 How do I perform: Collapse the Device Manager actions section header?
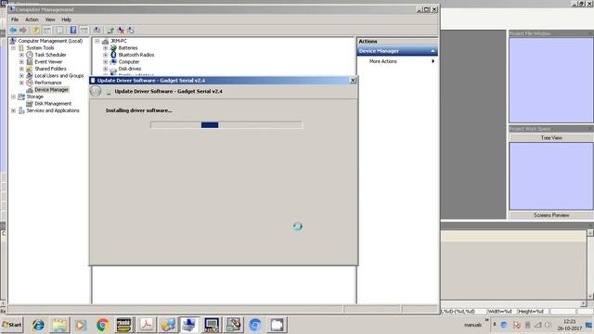point(433,51)
